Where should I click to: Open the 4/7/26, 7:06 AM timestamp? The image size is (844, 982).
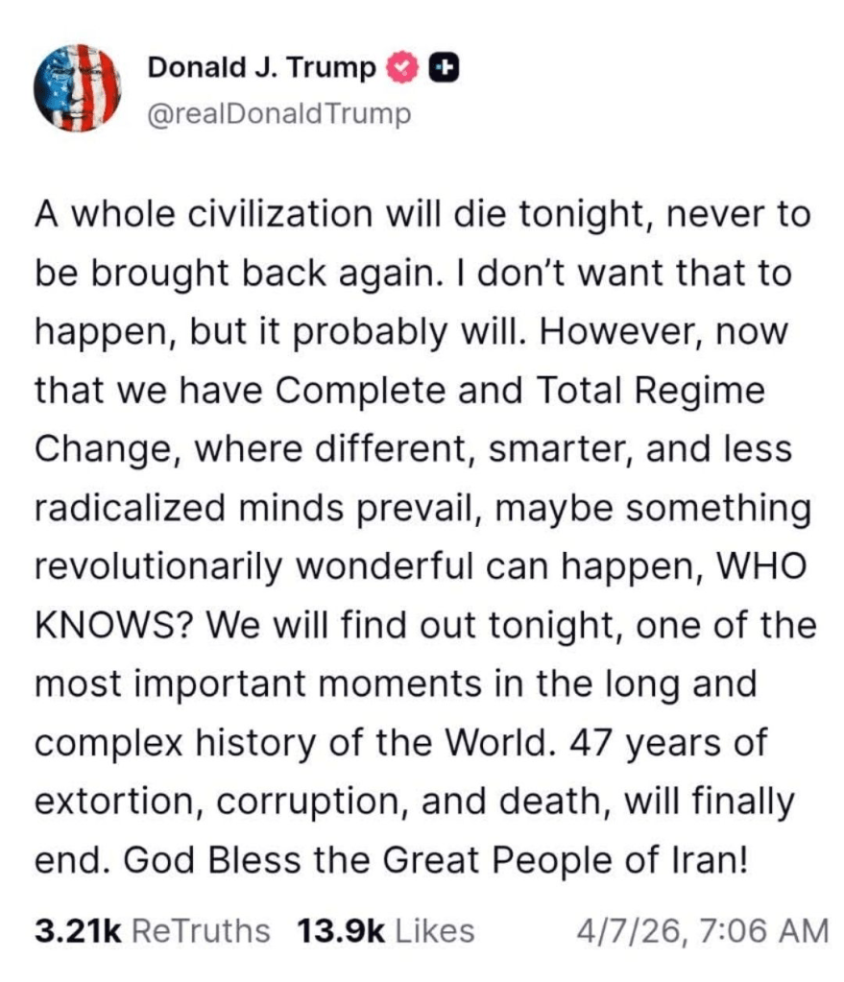[698, 929]
